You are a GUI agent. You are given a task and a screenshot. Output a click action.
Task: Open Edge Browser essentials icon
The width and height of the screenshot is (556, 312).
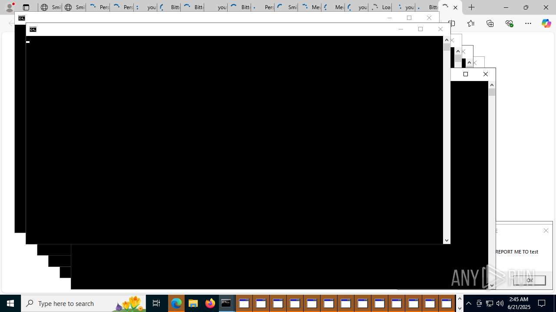509,23
